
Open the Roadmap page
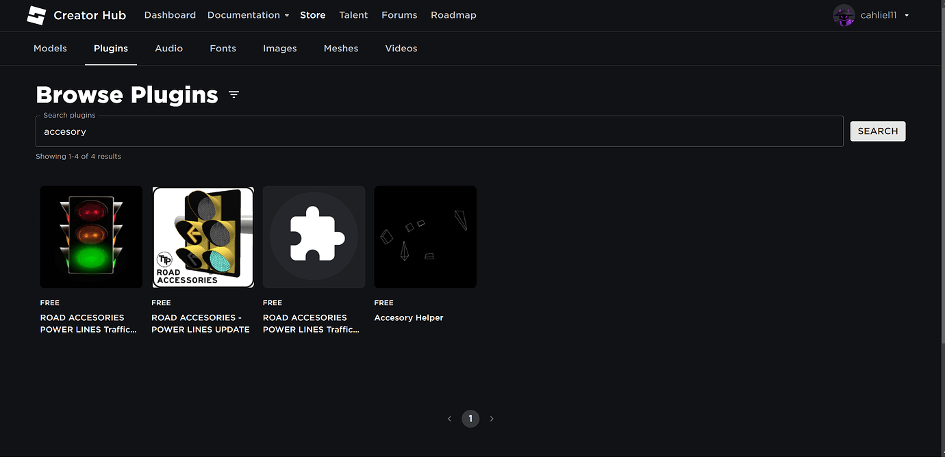453,15
